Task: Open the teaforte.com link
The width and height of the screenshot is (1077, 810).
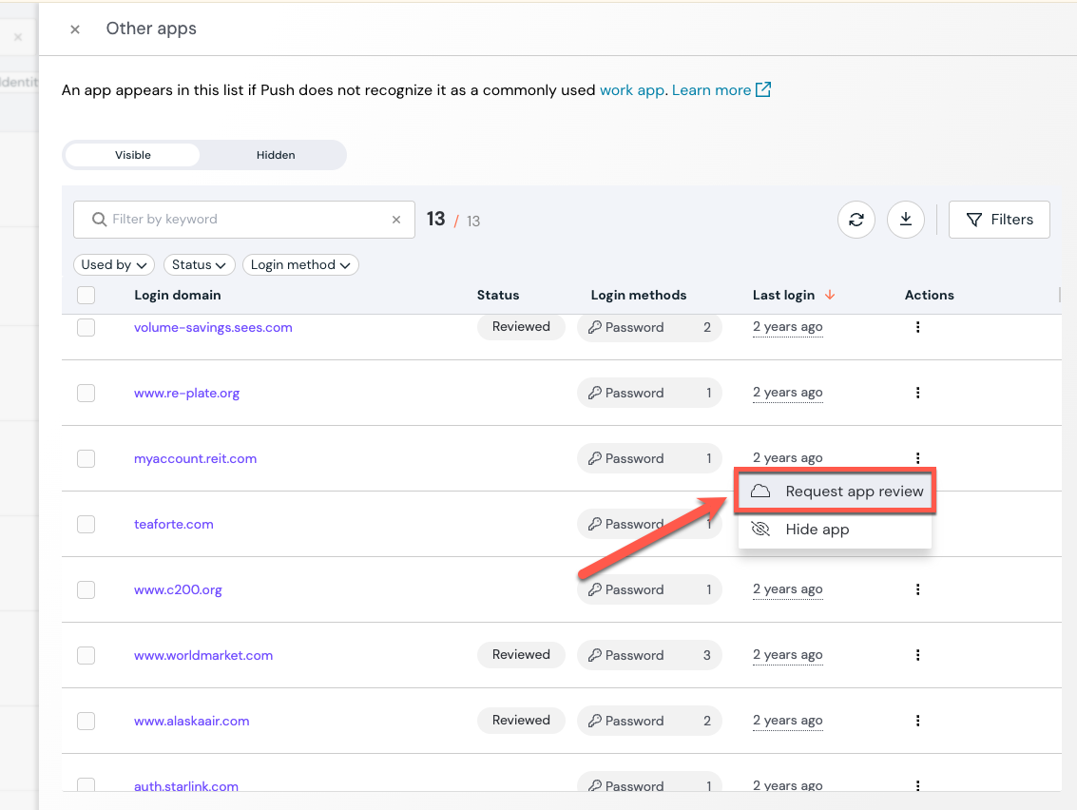Action: click(174, 524)
